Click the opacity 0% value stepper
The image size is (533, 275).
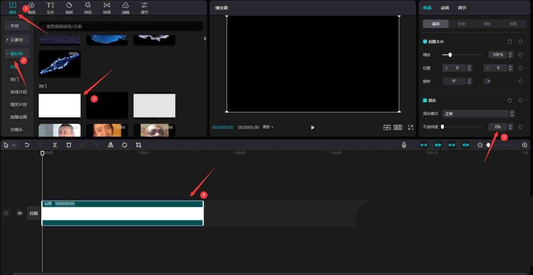pos(510,127)
